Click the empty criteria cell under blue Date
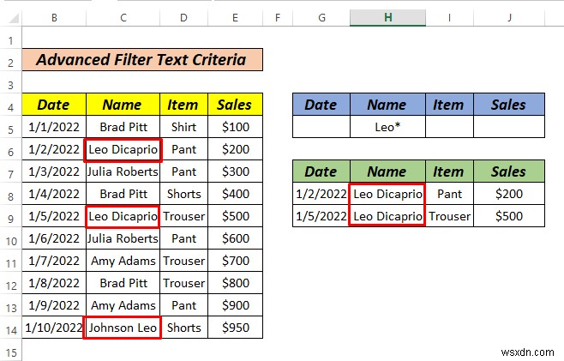Viewport: 564px width, 361px height. coord(321,127)
